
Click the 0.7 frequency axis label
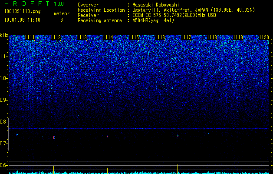[3, 144]
